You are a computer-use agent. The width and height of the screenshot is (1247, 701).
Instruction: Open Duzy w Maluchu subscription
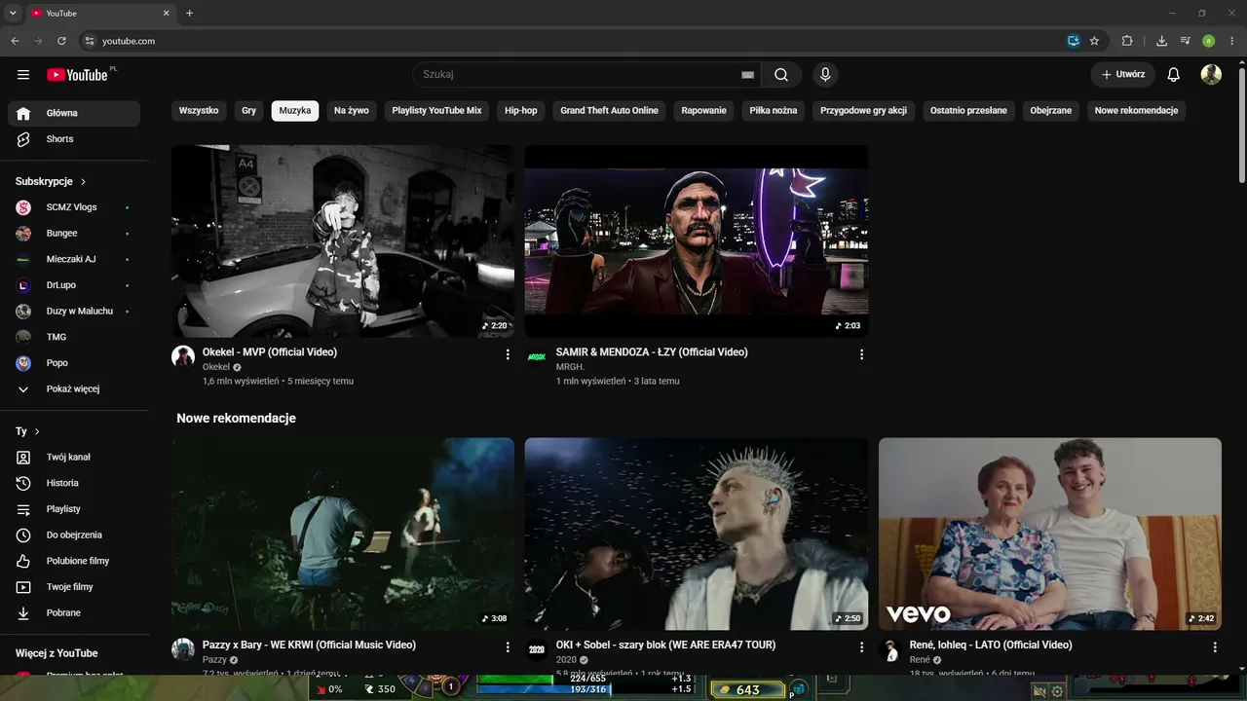[x=74, y=311]
